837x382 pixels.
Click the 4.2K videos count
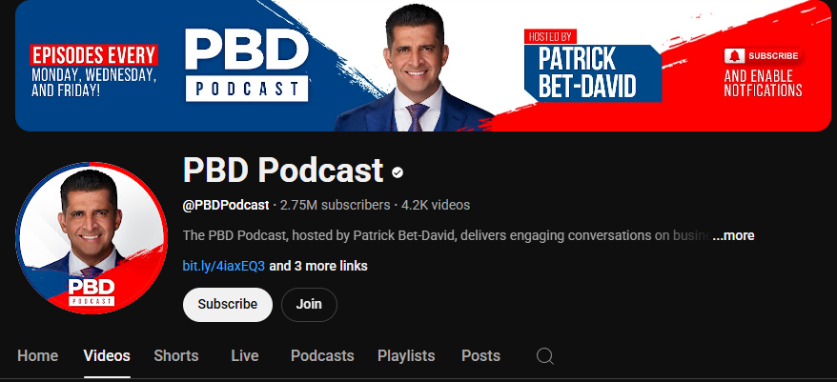pyautogui.click(x=436, y=205)
